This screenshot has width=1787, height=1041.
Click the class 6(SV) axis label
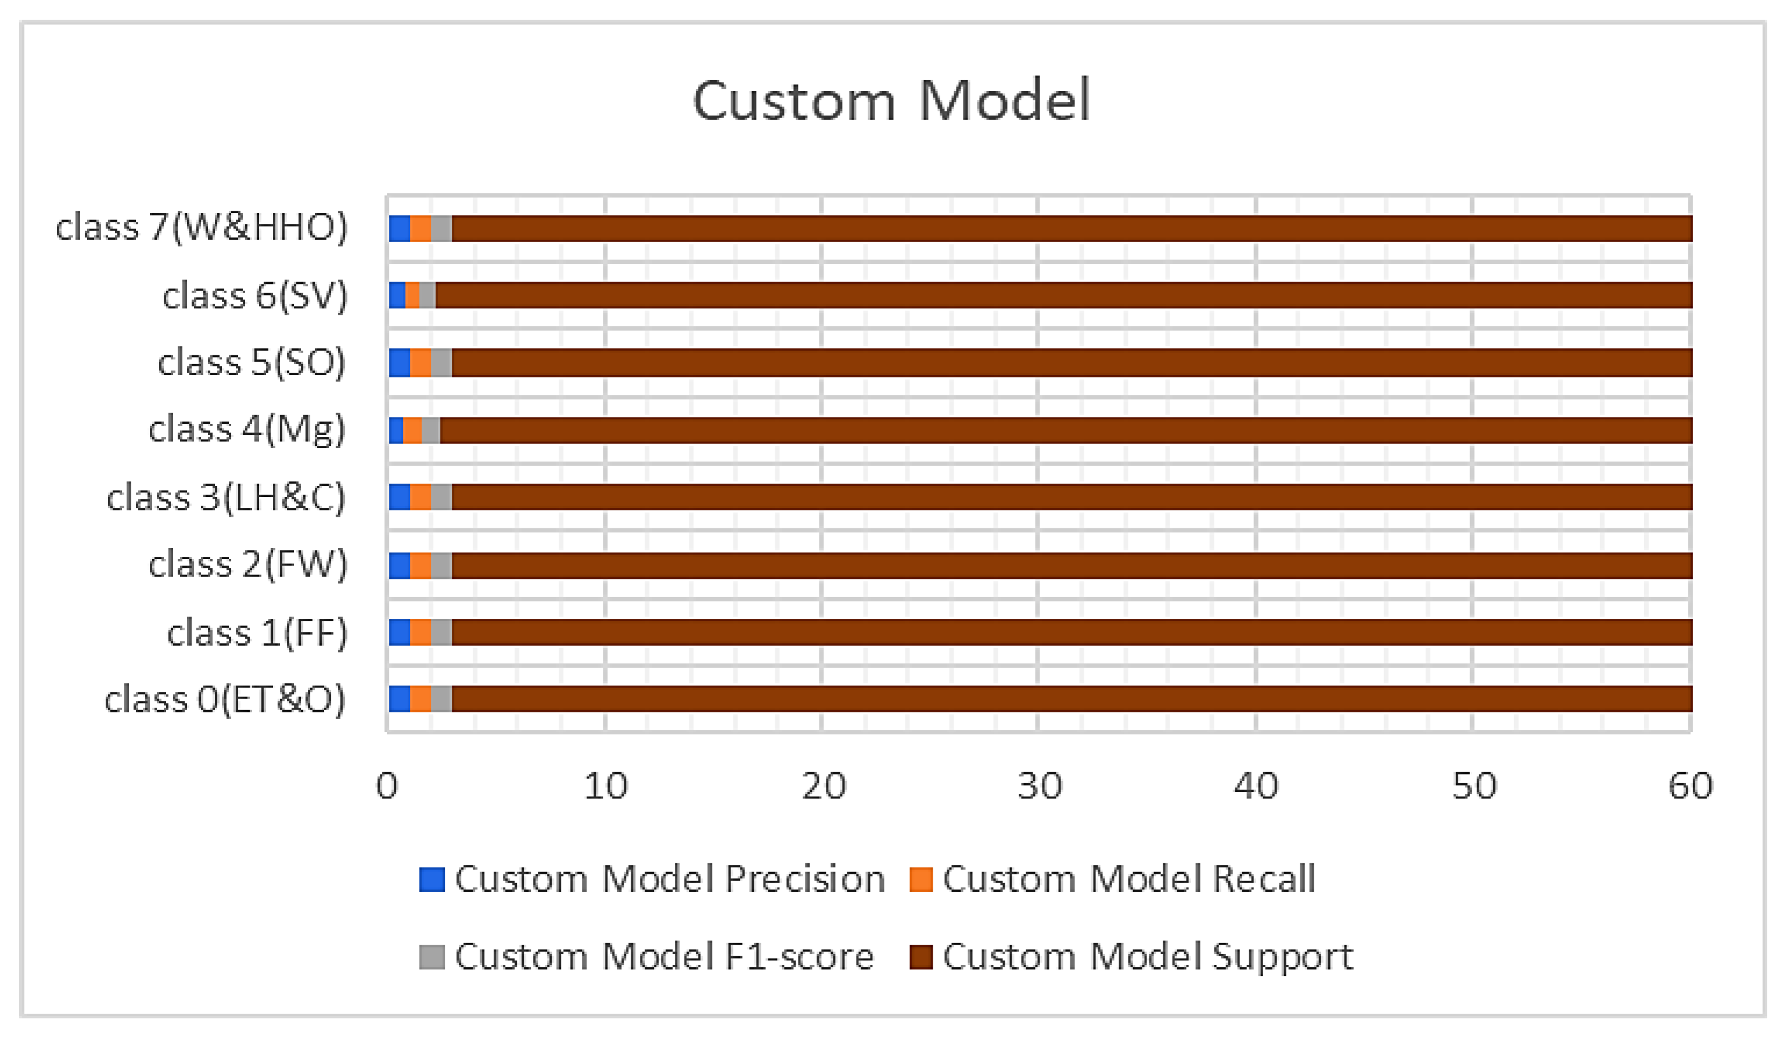pos(256,295)
